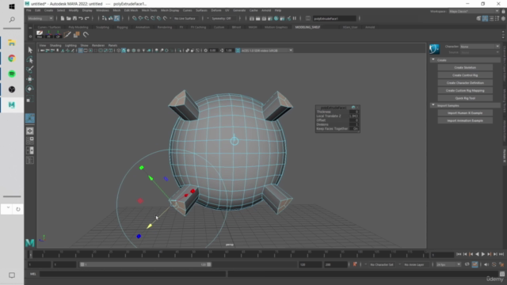Click the CP shelf icon

pos(58,34)
